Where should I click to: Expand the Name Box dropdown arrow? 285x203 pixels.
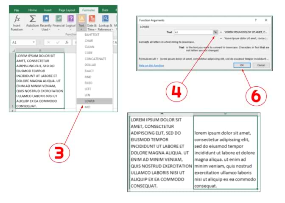click(x=34, y=42)
